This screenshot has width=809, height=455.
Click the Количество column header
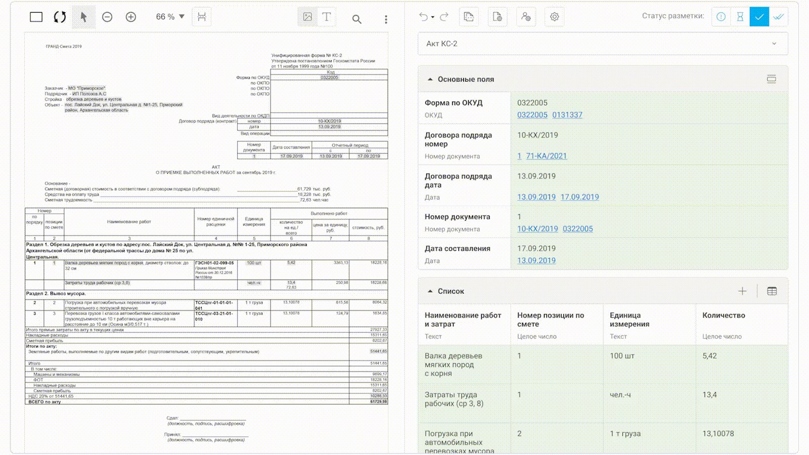point(742,325)
